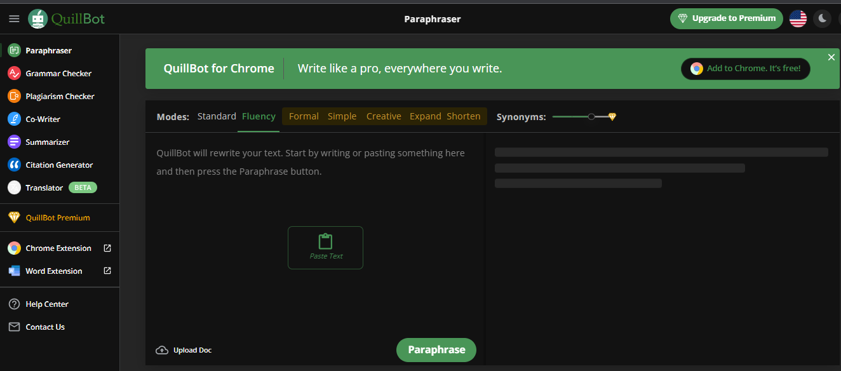Click the Summarizer icon
The width and height of the screenshot is (841, 371).
(x=14, y=142)
